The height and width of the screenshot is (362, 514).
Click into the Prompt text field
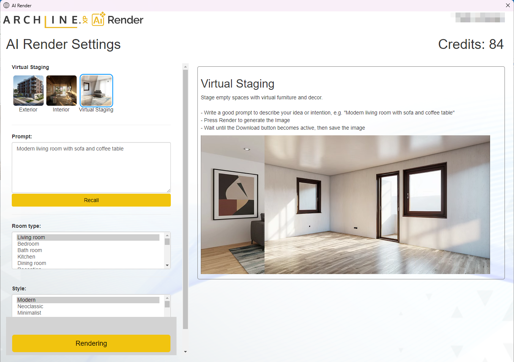pyautogui.click(x=91, y=167)
